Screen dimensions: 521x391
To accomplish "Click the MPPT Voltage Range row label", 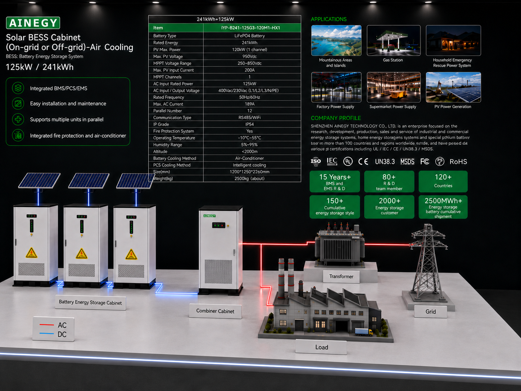I will (x=172, y=63).
